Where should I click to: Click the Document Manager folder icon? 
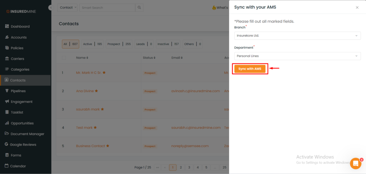click(7, 134)
